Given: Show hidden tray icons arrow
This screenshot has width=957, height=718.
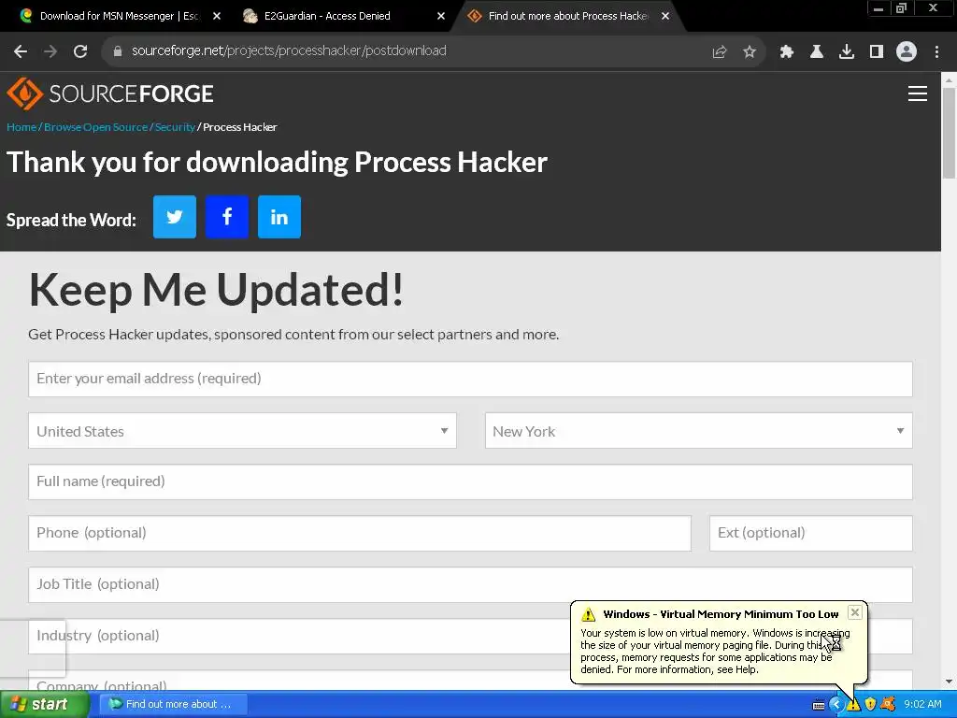Looking at the screenshot, I should coord(836,704).
